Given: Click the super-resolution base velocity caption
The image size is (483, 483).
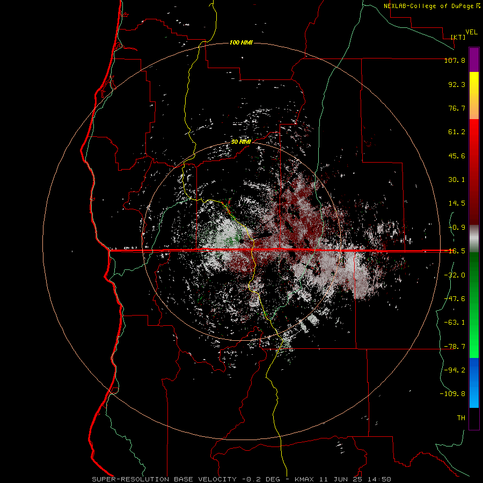Looking at the screenshot, I should (241, 479).
